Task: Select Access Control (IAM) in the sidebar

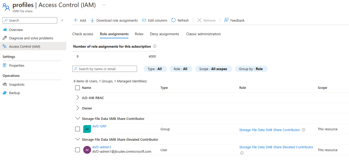Action: (33, 46)
